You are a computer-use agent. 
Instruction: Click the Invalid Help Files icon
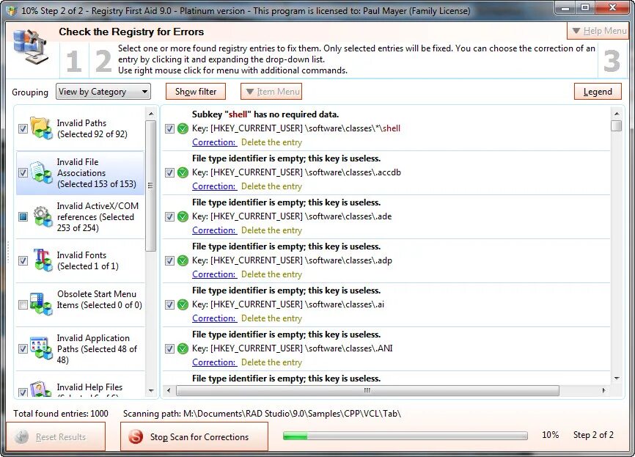click(x=42, y=389)
